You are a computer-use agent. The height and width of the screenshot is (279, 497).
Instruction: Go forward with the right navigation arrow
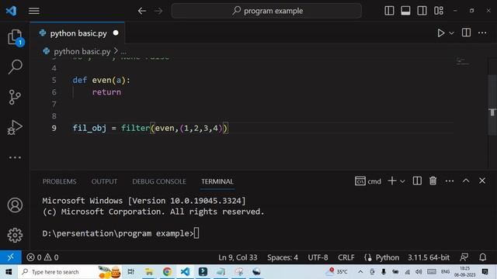click(x=158, y=11)
